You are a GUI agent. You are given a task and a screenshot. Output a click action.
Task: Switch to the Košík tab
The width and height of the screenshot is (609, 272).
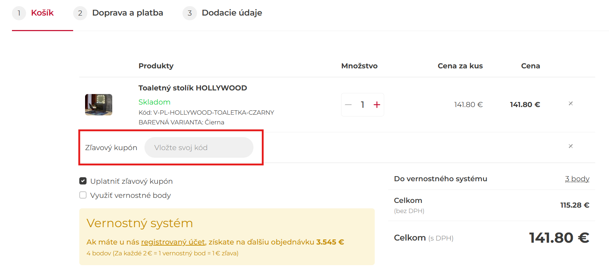click(42, 13)
